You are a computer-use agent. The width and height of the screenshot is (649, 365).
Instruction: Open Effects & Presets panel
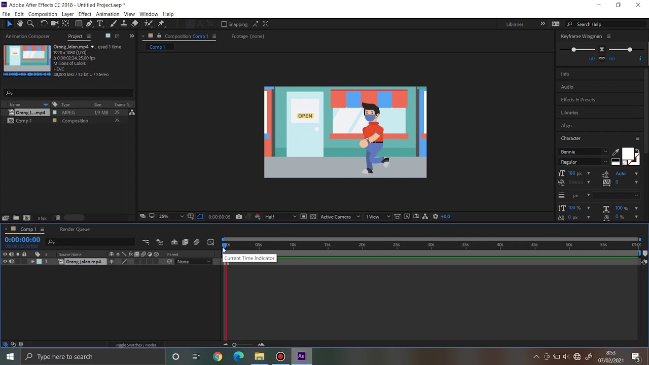(578, 99)
